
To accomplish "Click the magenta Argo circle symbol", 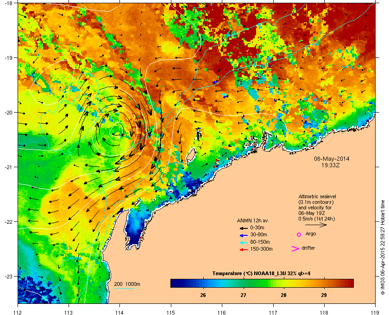I will [x=299, y=234].
